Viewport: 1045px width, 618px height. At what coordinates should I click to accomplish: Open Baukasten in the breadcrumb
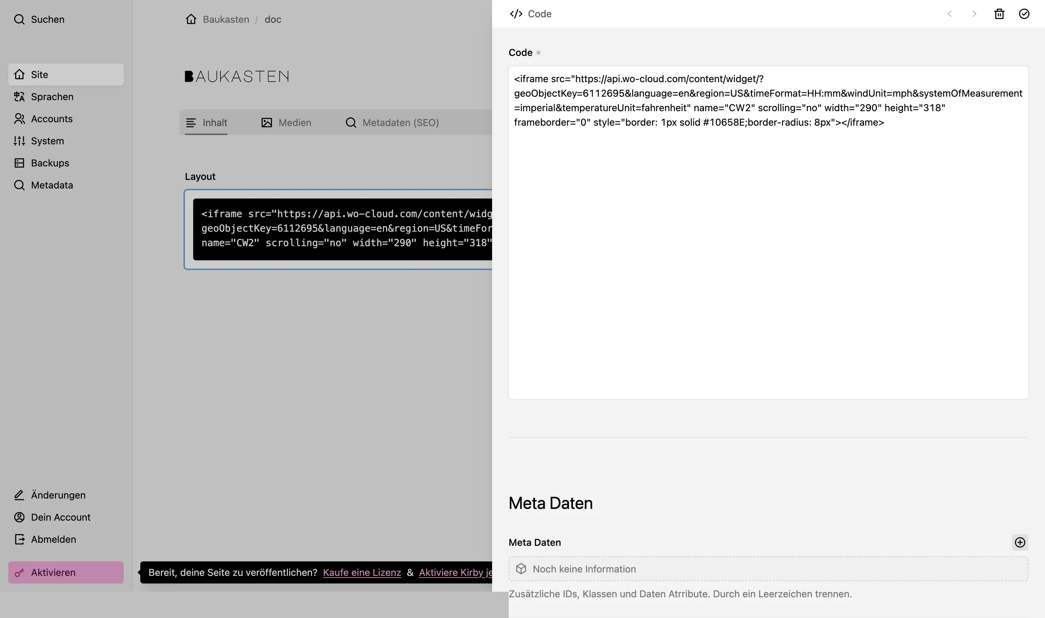coord(226,19)
